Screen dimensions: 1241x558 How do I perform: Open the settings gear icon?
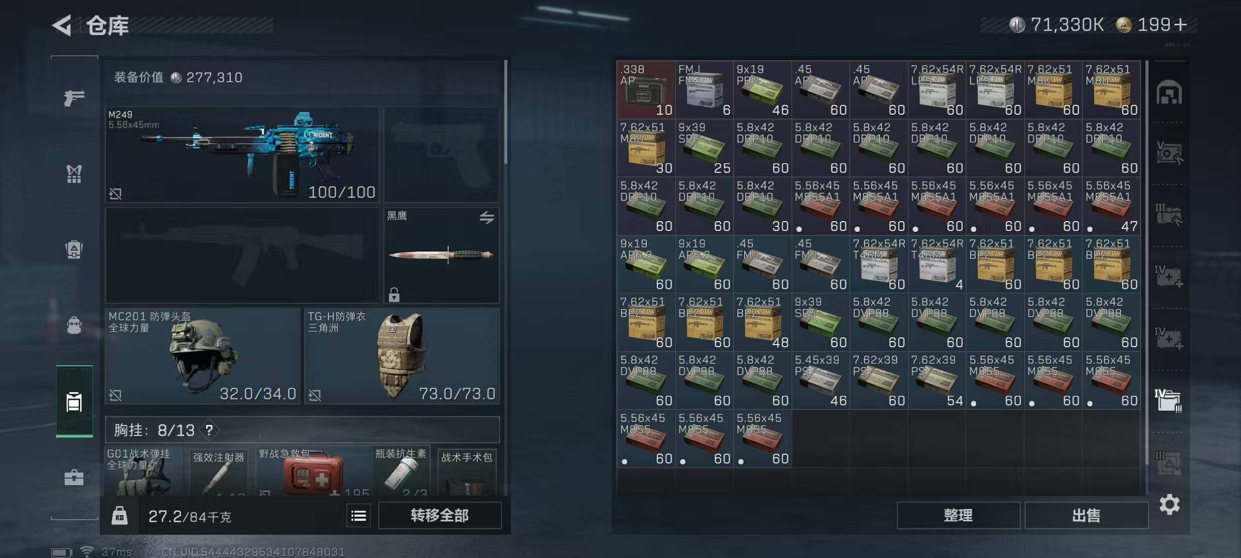(1169, 504)
